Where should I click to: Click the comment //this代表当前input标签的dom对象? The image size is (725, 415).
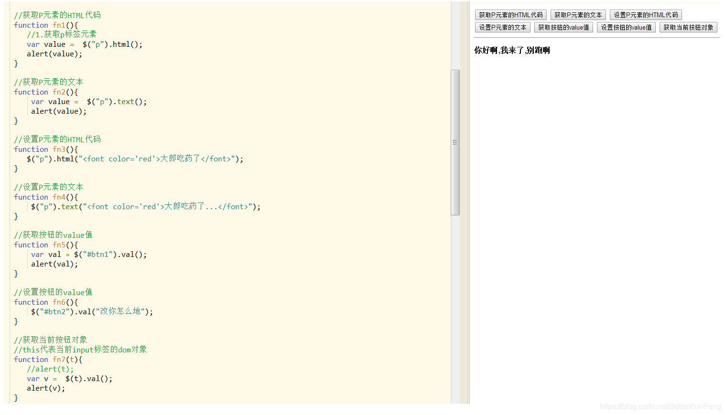click(x=80, y=350)
